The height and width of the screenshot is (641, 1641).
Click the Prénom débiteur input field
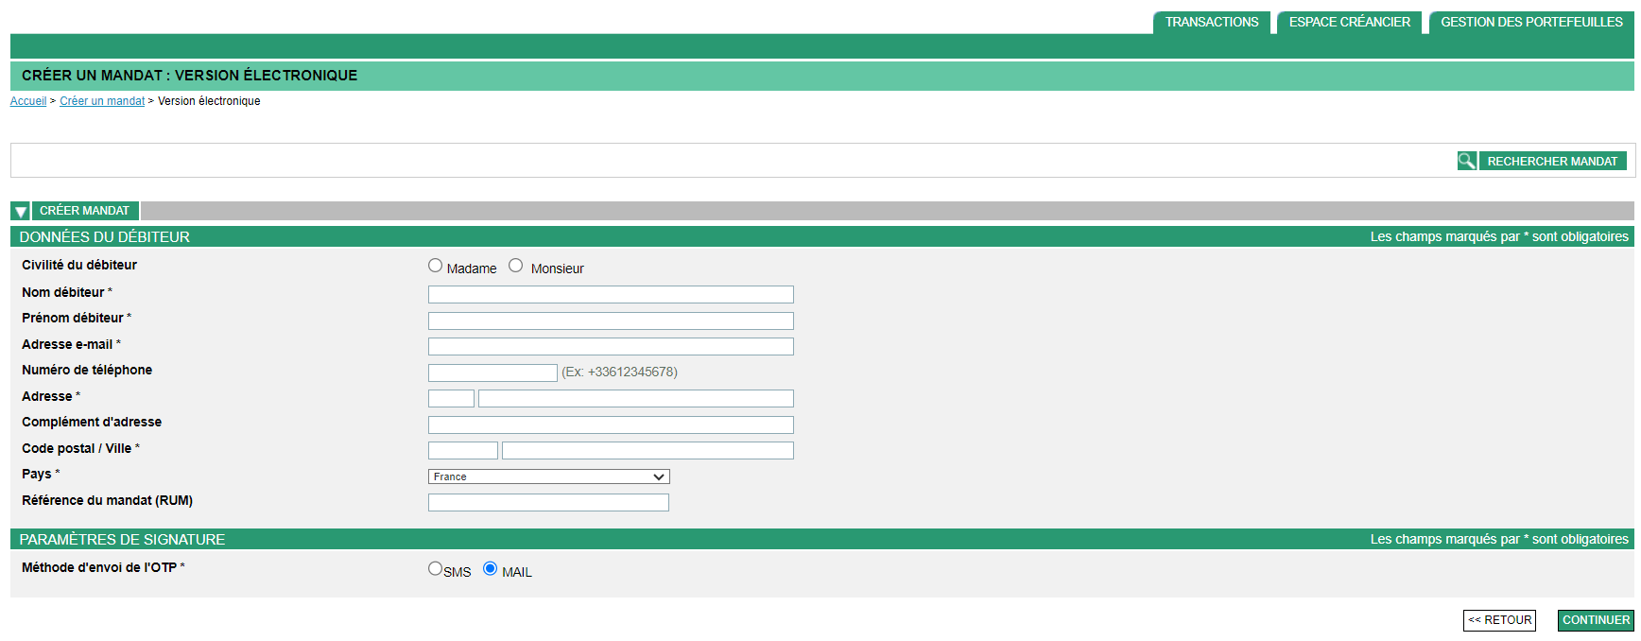coord(611,320)
